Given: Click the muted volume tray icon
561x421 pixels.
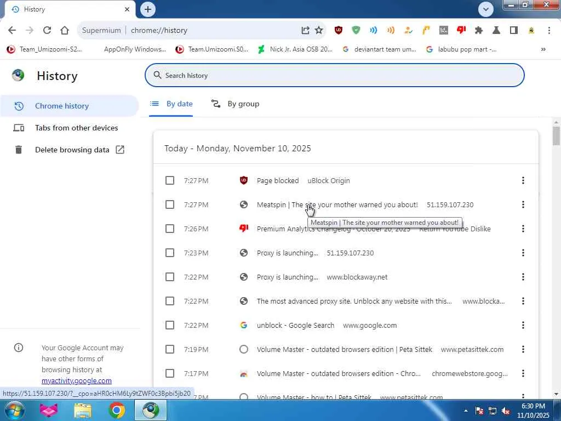Looking at the screenshot, I should (506, 411).
